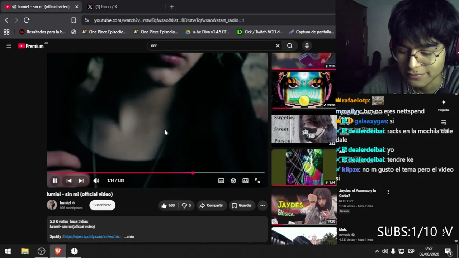Viewport: 459px width, 258px height.
Task: Open the player settings gear
Action: click(233, 181)
